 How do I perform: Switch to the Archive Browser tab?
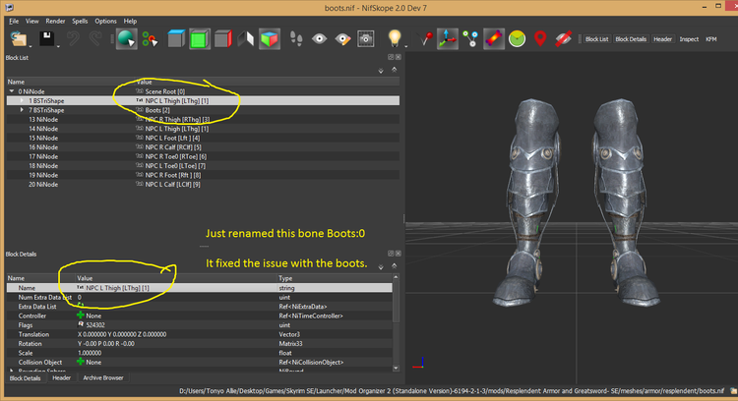[x=103, y=378]
